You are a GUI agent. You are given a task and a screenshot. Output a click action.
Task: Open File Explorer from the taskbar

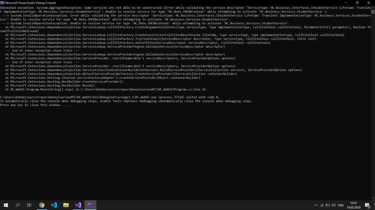click(x=66, y=205)
